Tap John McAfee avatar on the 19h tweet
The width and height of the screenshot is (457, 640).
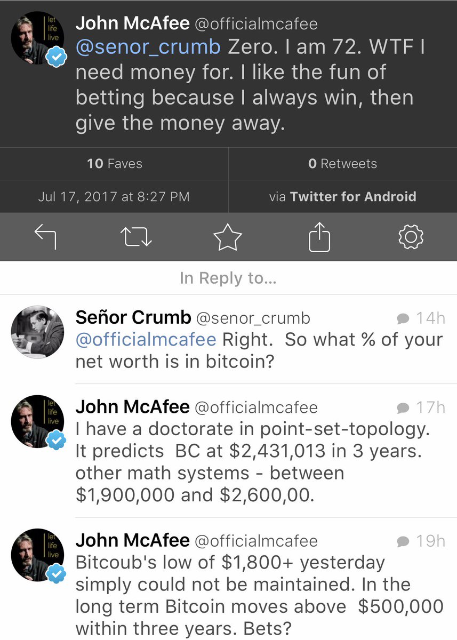coord(37,554)
